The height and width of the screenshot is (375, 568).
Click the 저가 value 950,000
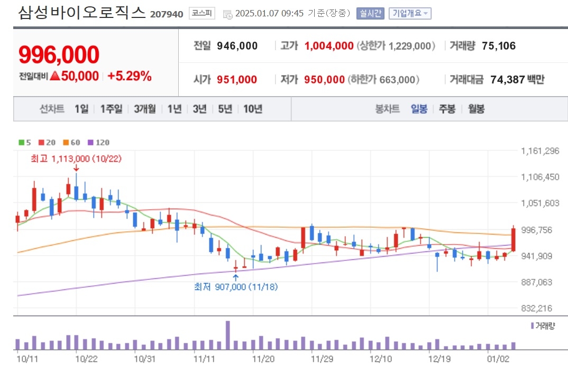pyautogui.click(x=324, y=80)
